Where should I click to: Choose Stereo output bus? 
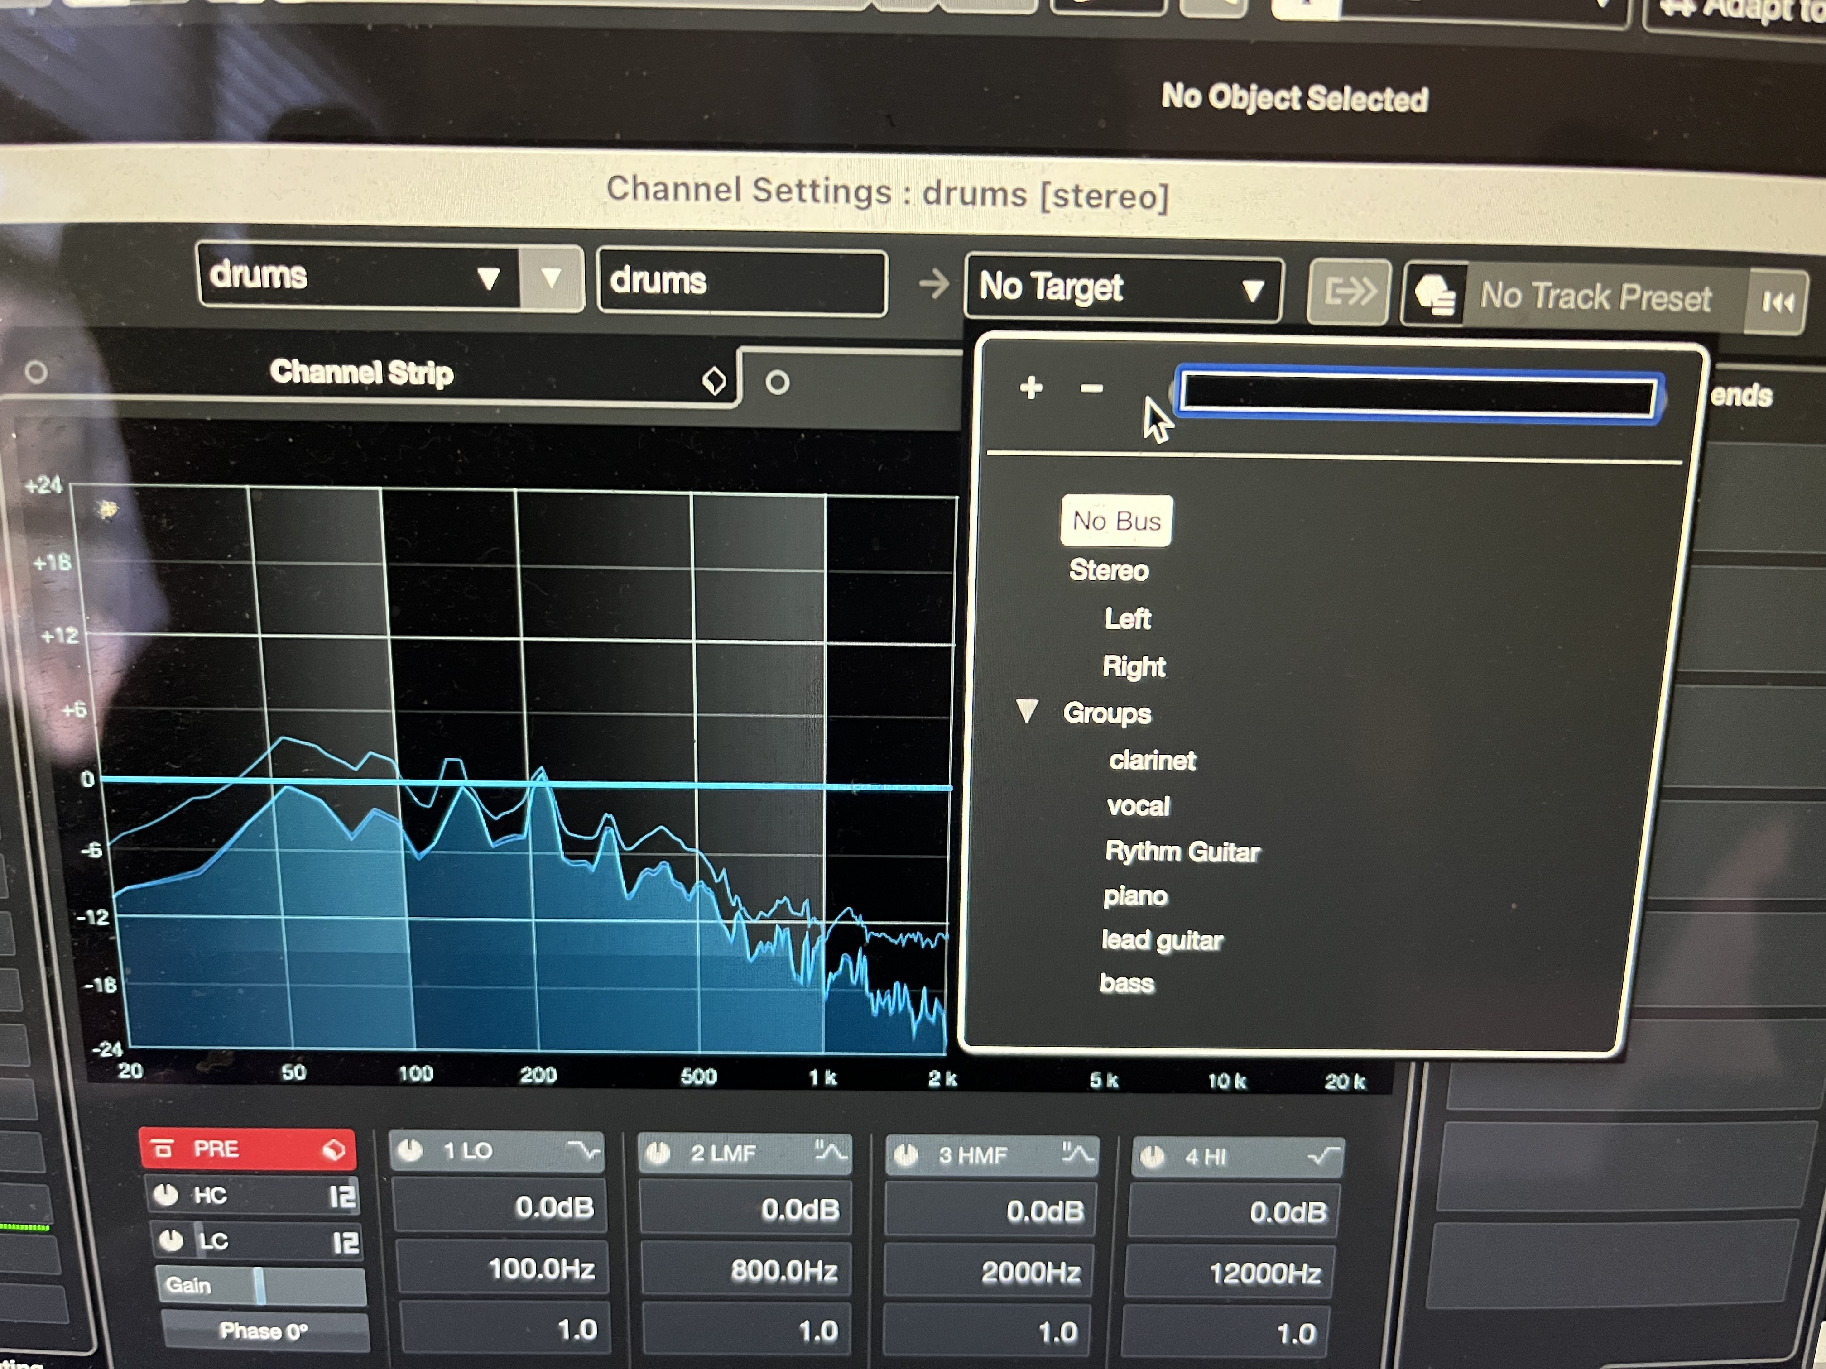tap(1109, 570)
